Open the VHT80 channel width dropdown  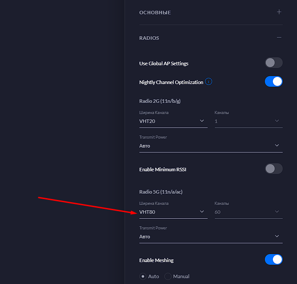(173, 212)
